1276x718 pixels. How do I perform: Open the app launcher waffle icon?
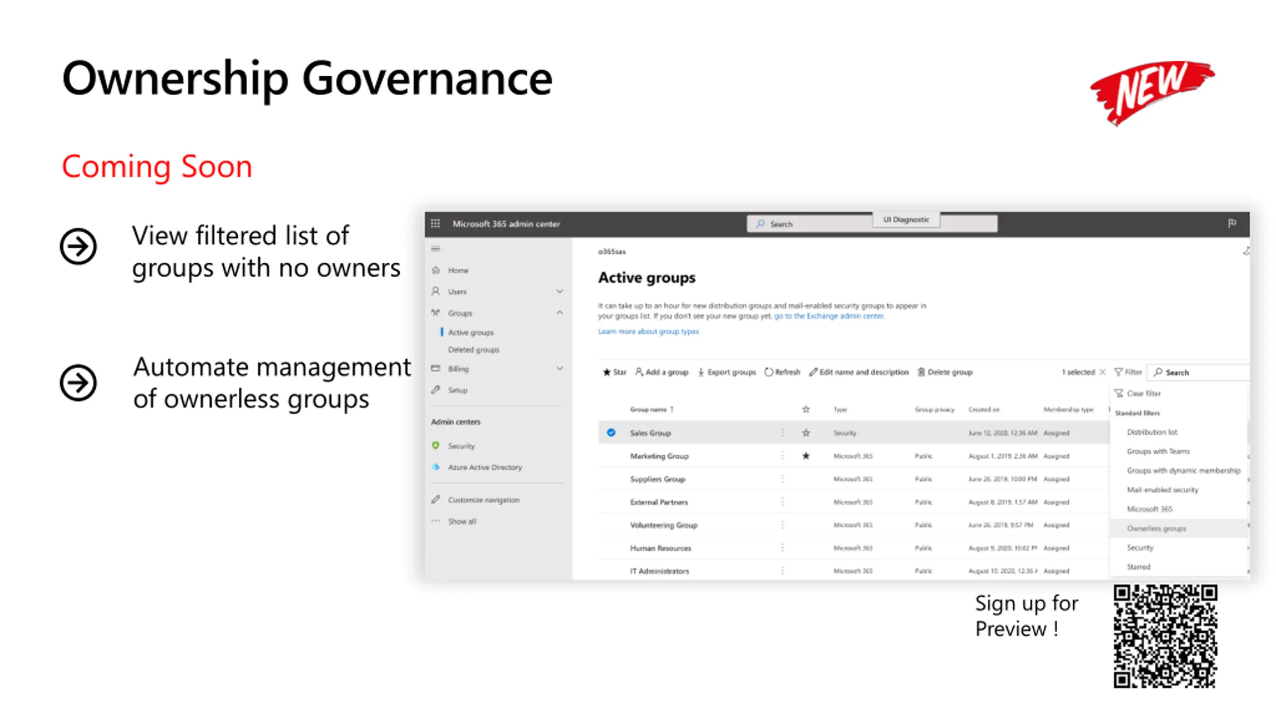[x=435, y=223]
